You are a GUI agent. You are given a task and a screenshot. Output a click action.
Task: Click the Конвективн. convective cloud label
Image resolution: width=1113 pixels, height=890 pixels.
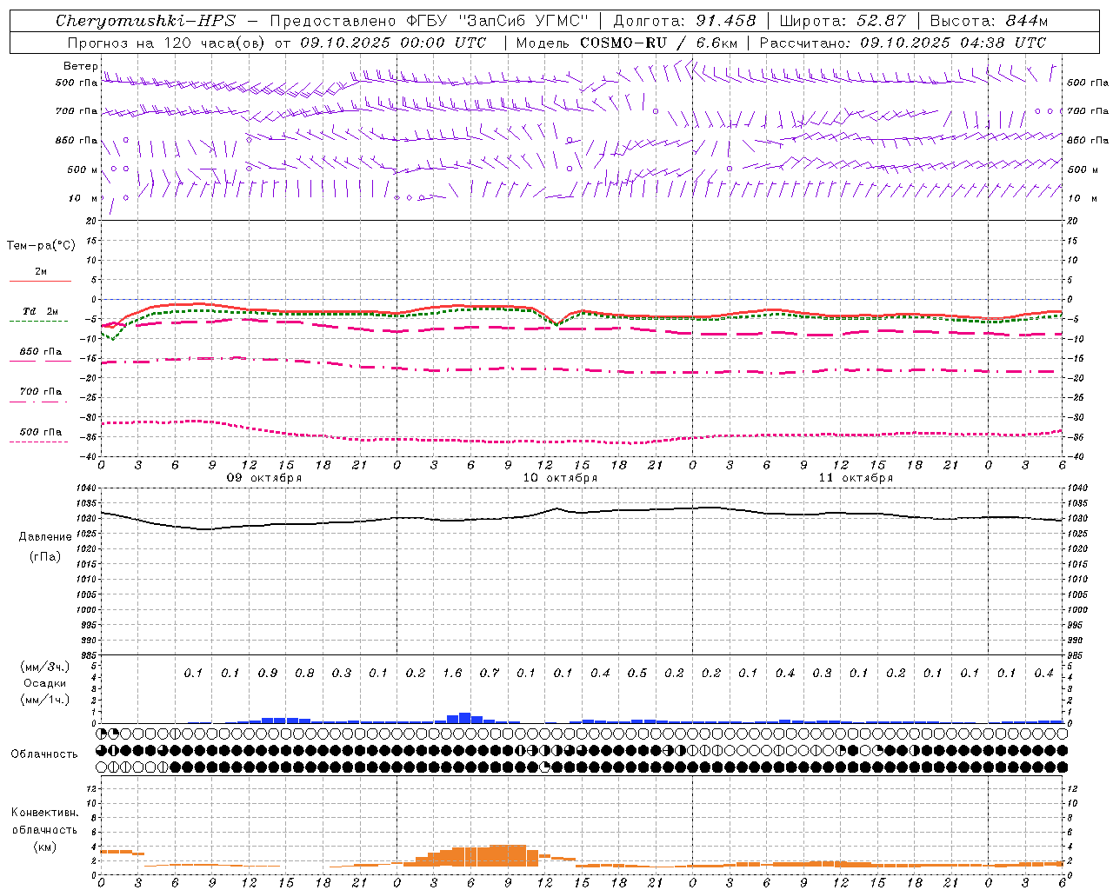click(x=45, y=813)
